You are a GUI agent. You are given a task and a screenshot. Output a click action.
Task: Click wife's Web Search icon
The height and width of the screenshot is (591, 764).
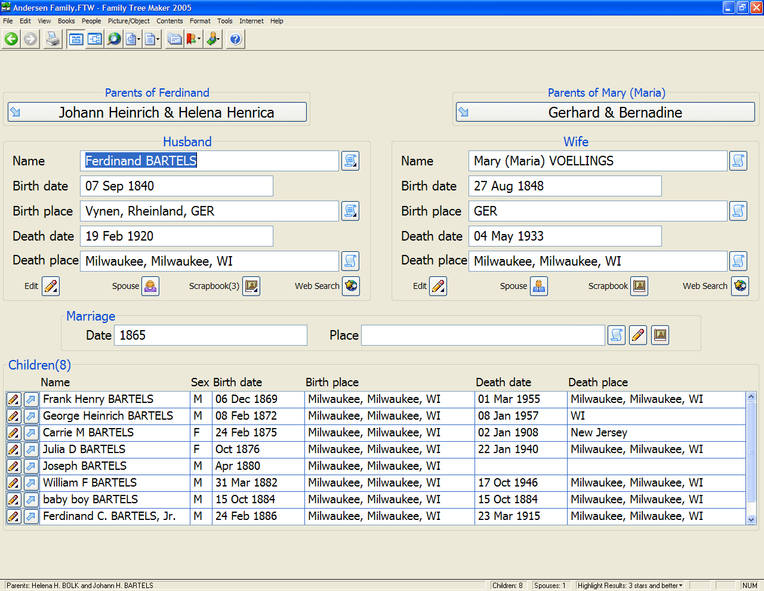740,287
